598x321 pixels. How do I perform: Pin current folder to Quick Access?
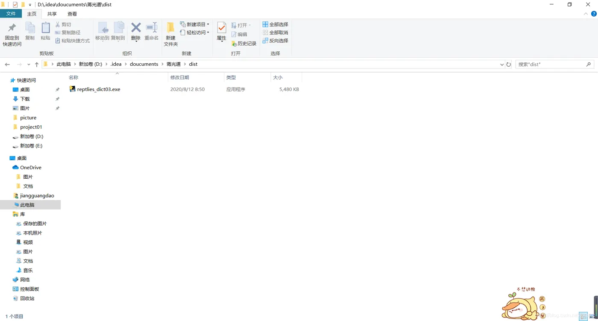point(12,33)
